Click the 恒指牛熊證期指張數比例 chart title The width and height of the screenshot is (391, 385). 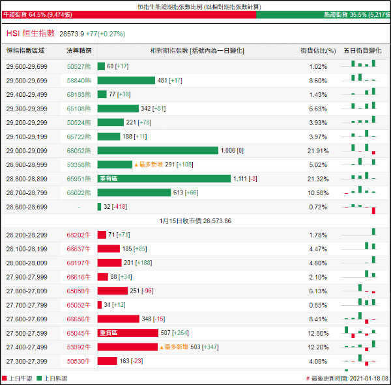click(x=199, y=7)
